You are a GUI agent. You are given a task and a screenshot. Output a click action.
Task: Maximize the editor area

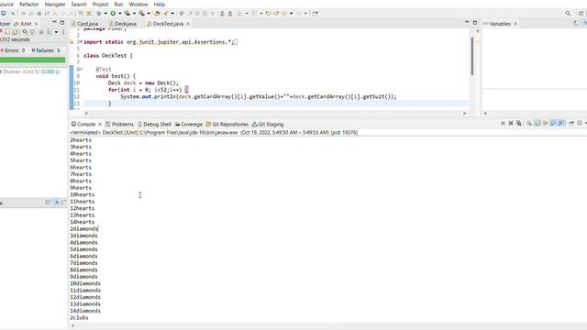[475, 22]
